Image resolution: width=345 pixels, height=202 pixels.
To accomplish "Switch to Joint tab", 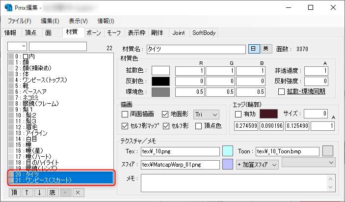I will click(179, 33).
